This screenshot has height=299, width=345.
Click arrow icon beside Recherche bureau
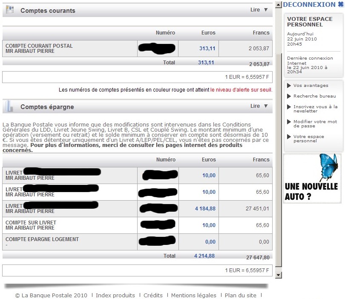[x=289, y=96]
